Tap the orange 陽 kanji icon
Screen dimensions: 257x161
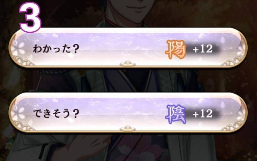175,49
